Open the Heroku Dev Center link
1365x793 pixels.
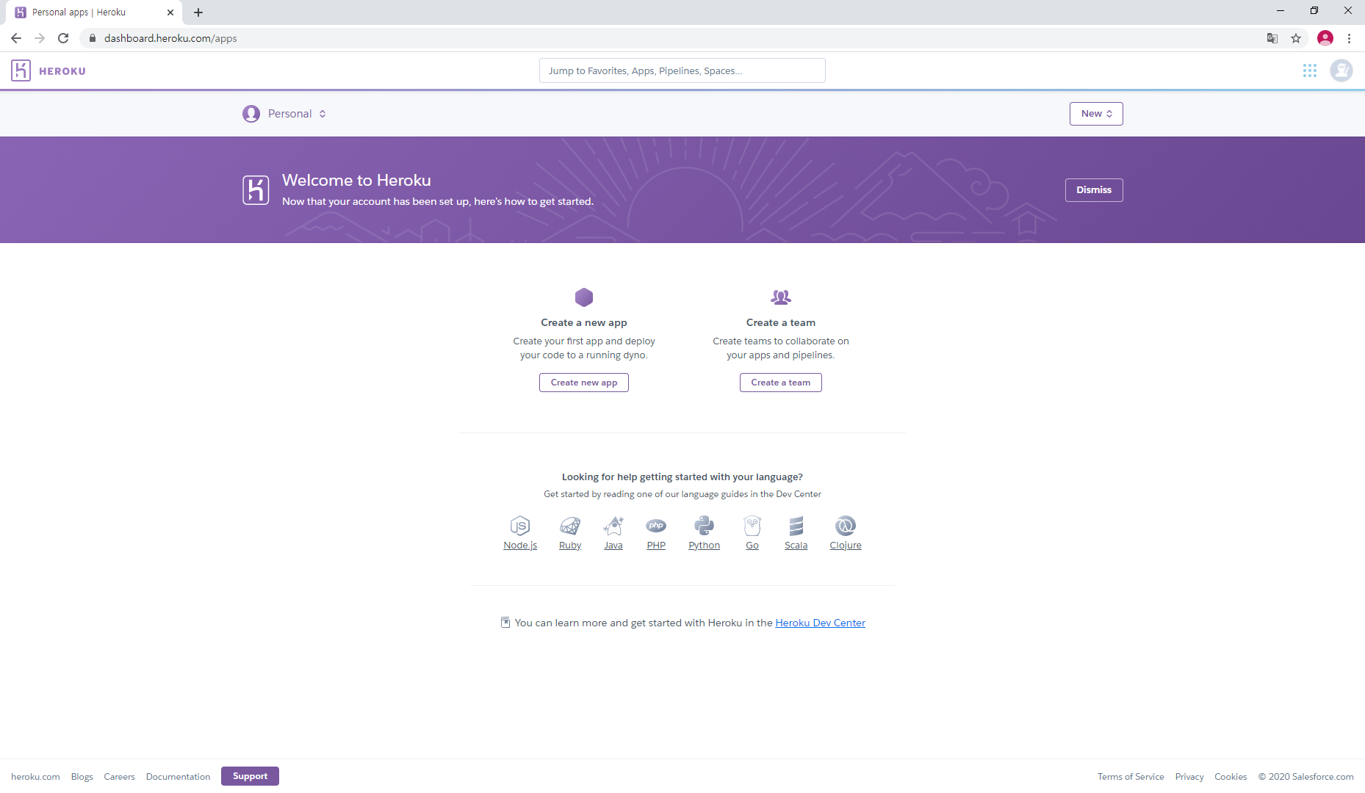820,623
